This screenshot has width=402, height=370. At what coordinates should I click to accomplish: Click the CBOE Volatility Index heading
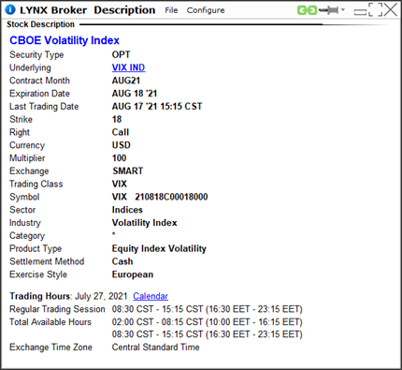coord(65,40)
